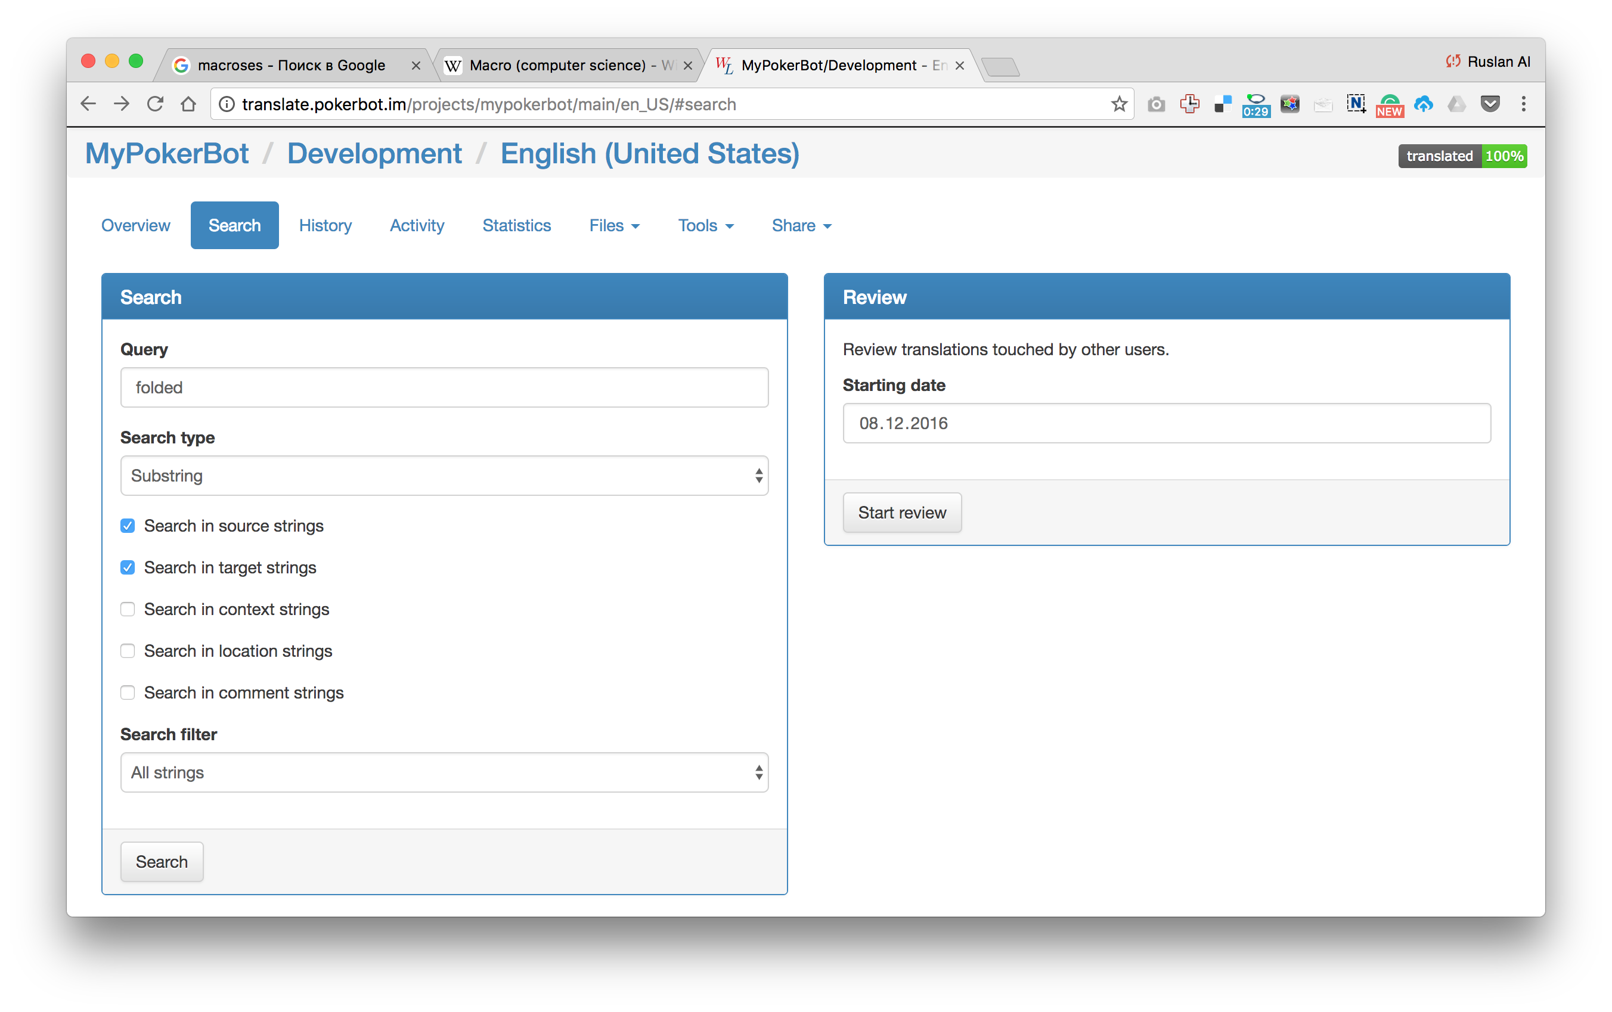Click the translated 100% progress badge
The width and height of the screenshot is (1612, 1012).
tap(1462, 156)
